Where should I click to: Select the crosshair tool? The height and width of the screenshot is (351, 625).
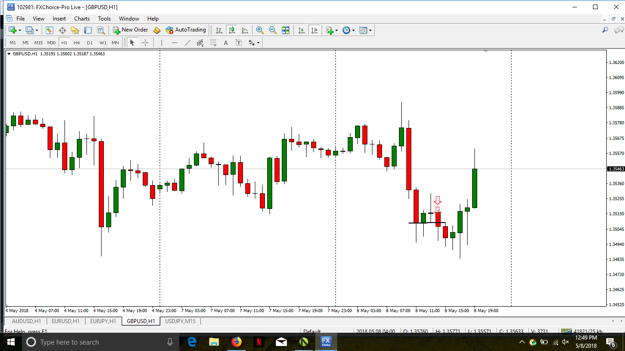click(x=145, y=43)
